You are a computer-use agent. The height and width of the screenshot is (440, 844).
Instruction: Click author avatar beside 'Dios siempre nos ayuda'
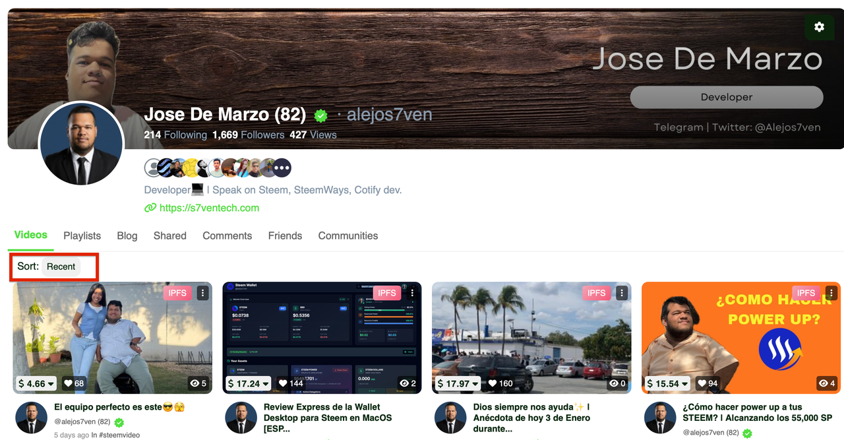coord(451,418)
